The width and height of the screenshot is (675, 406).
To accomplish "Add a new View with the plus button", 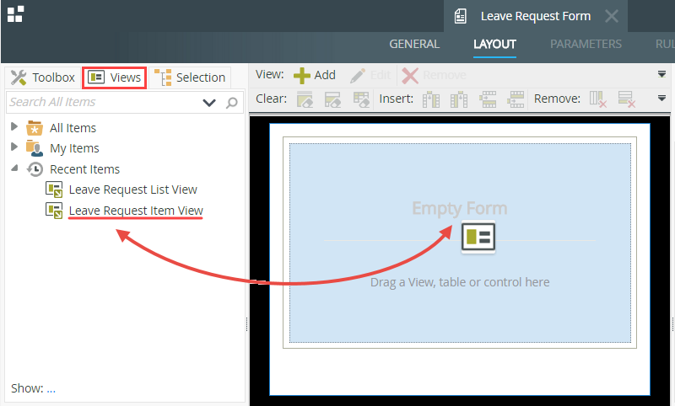I will pyautogui.click(x=315, y=75).
